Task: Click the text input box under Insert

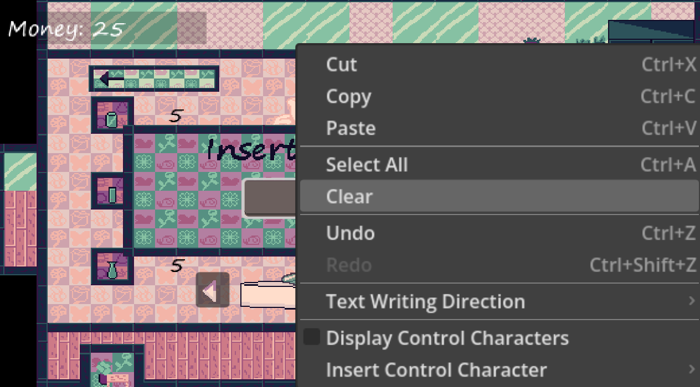Action: [270, 197]
